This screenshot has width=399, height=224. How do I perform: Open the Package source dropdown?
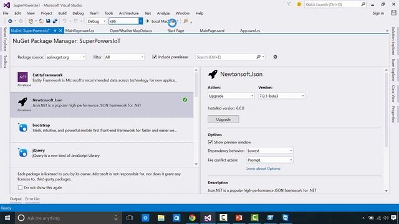65,57
